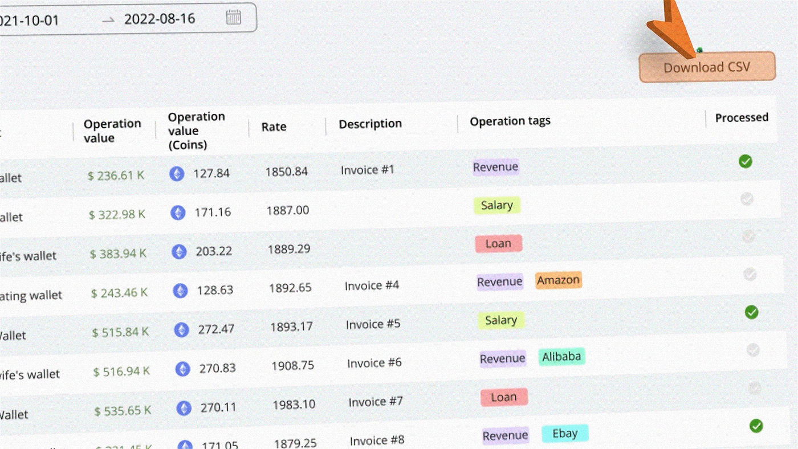Click Ethereum icon beside 270.83
798x449 pixels.
tap(182, 369)
